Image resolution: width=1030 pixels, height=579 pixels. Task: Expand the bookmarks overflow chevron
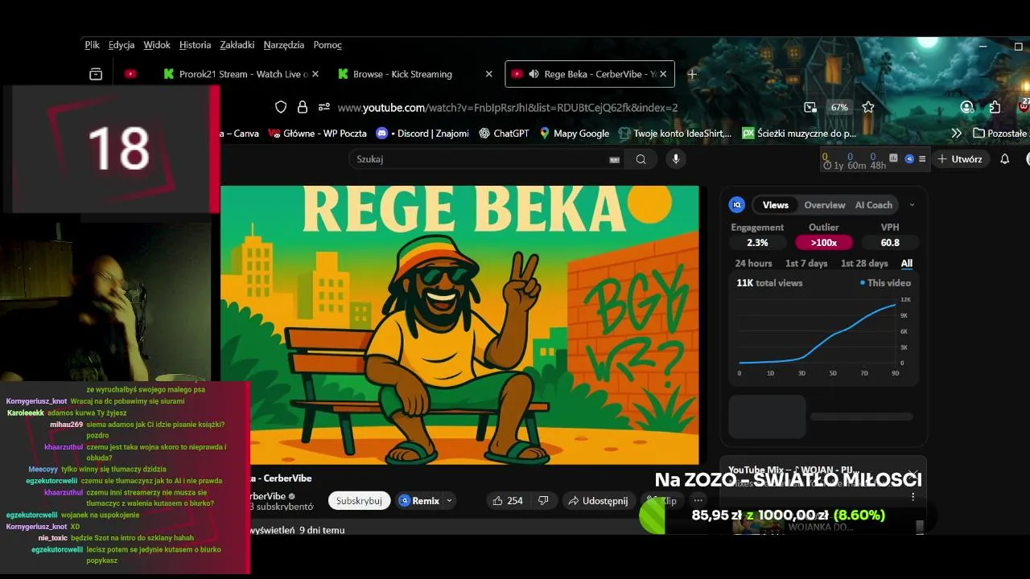(956, 133)
